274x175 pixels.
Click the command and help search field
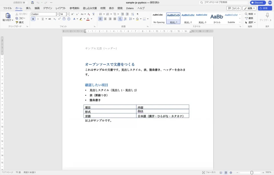223,2
